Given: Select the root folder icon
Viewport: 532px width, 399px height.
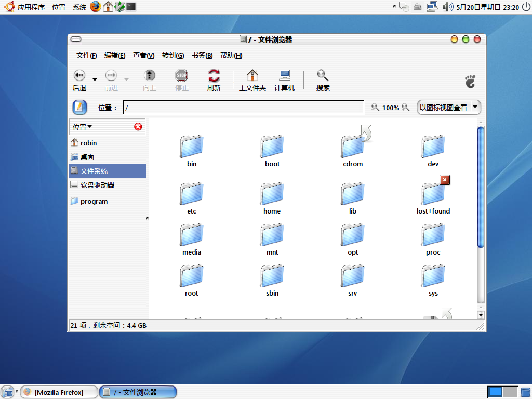Looking at the screenshot, I should (192, 275).
